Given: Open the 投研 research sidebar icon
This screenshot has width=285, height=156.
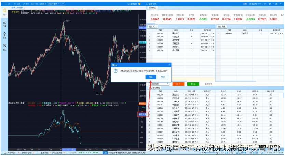Looking at the screenshot, I should click(x=4, y=47).
